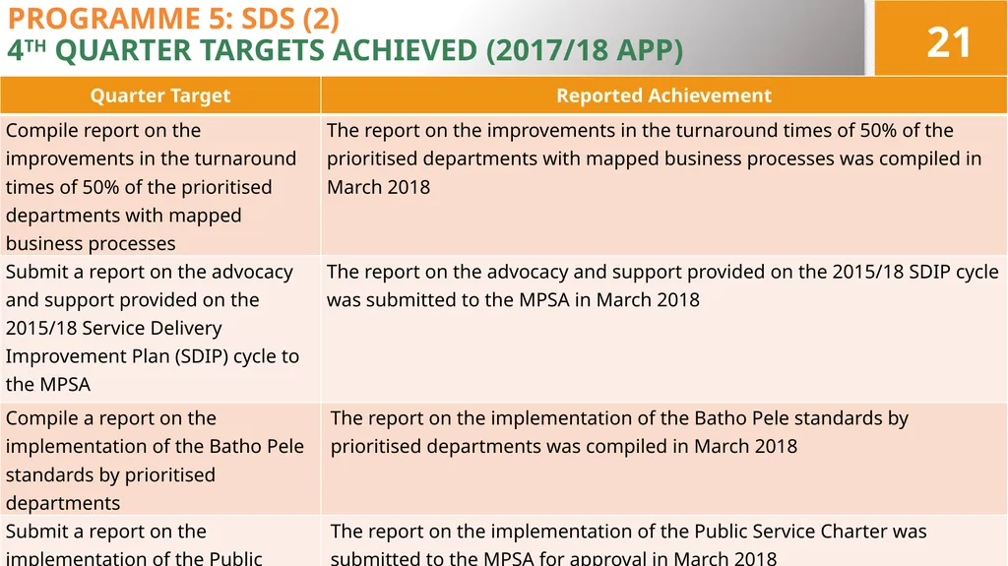Click the '4TH QUARTER TARGETS ACHIEVED' heading

pos(345,50)
